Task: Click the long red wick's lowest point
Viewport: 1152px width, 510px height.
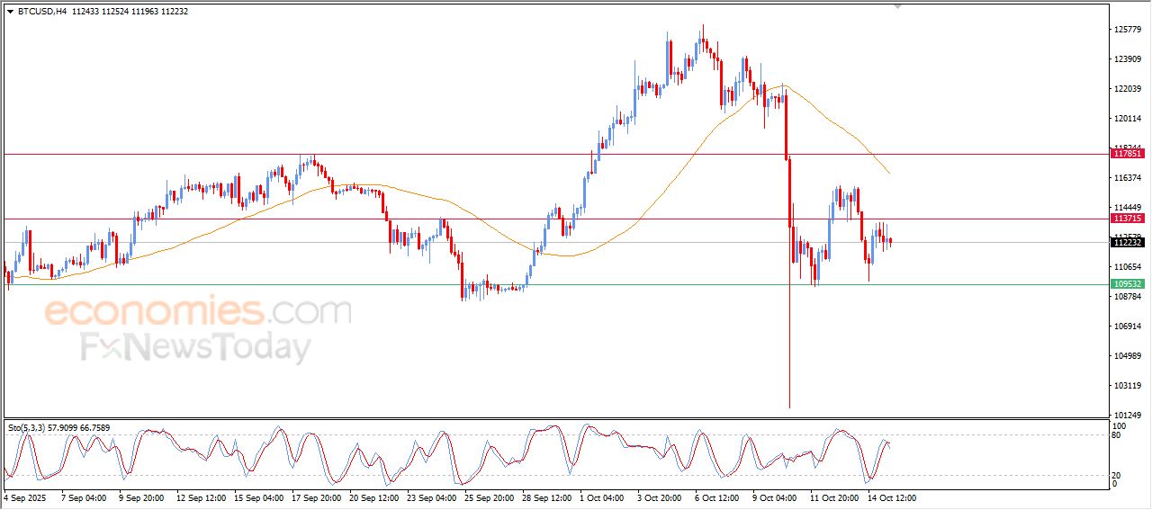Action: pyautogui.click(x=789, y=407)
